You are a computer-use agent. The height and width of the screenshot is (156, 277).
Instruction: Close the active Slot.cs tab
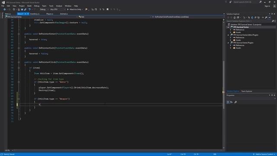click(x=28, y=14)
